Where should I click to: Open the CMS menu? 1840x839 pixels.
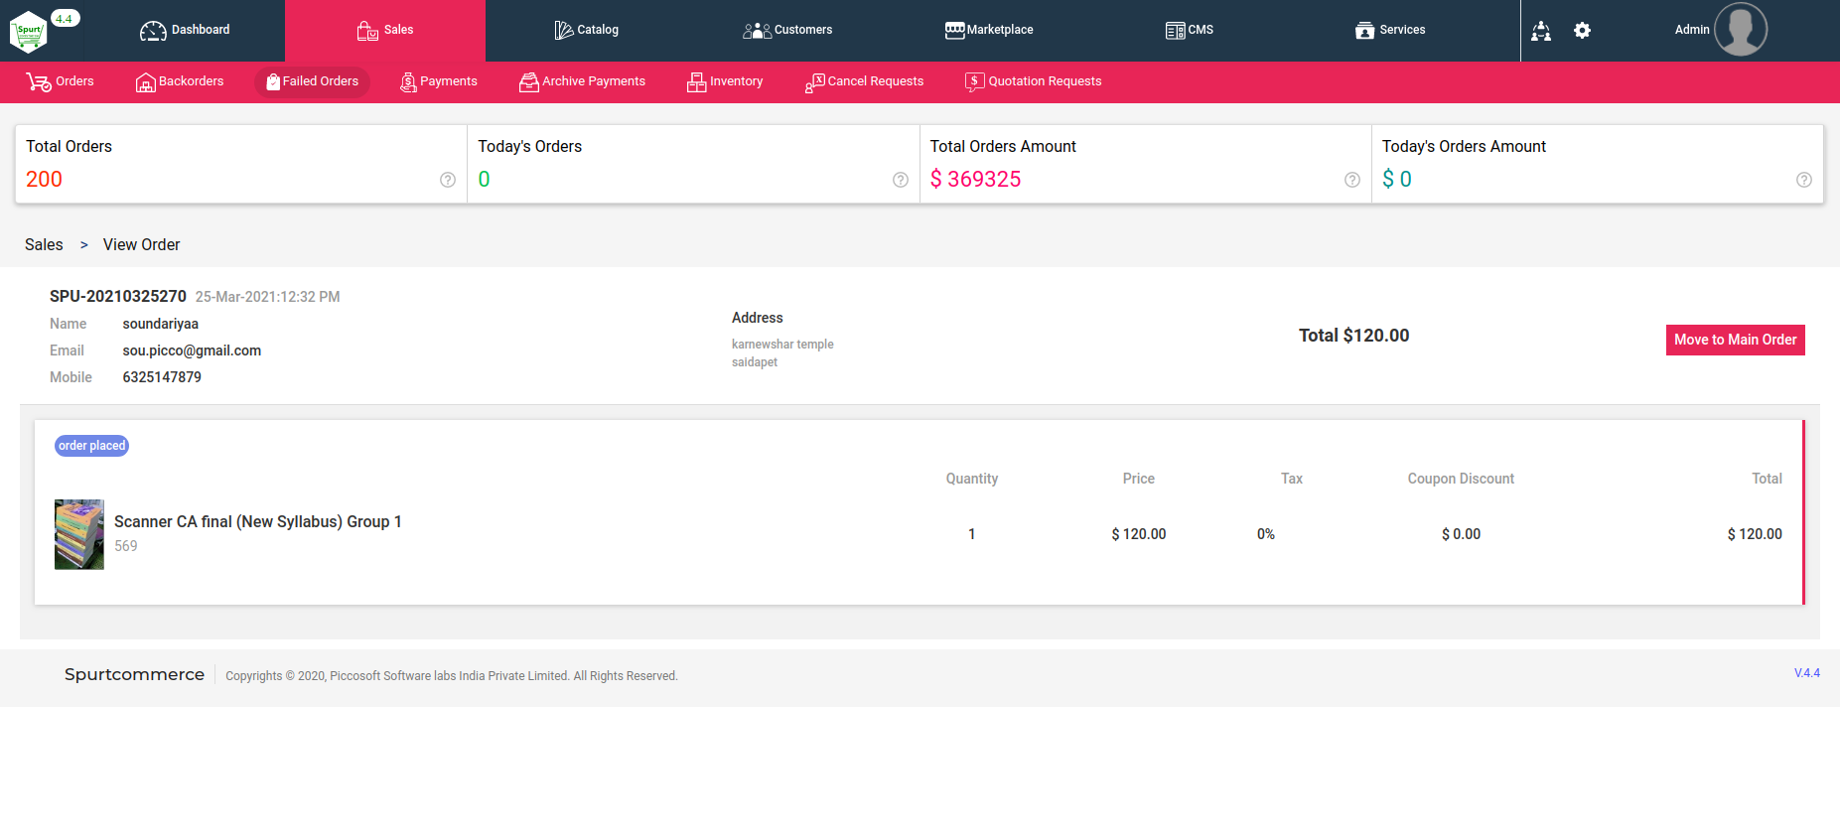coord(1190,30)
